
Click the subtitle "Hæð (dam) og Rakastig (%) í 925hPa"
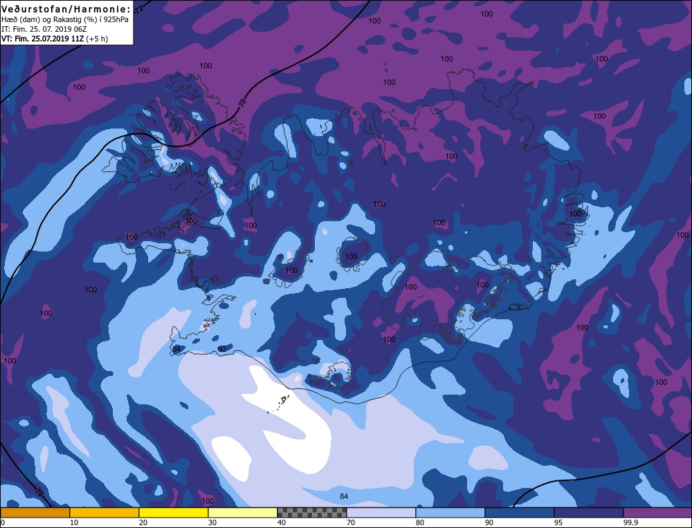pyautogui.click(x=65, y=19)
